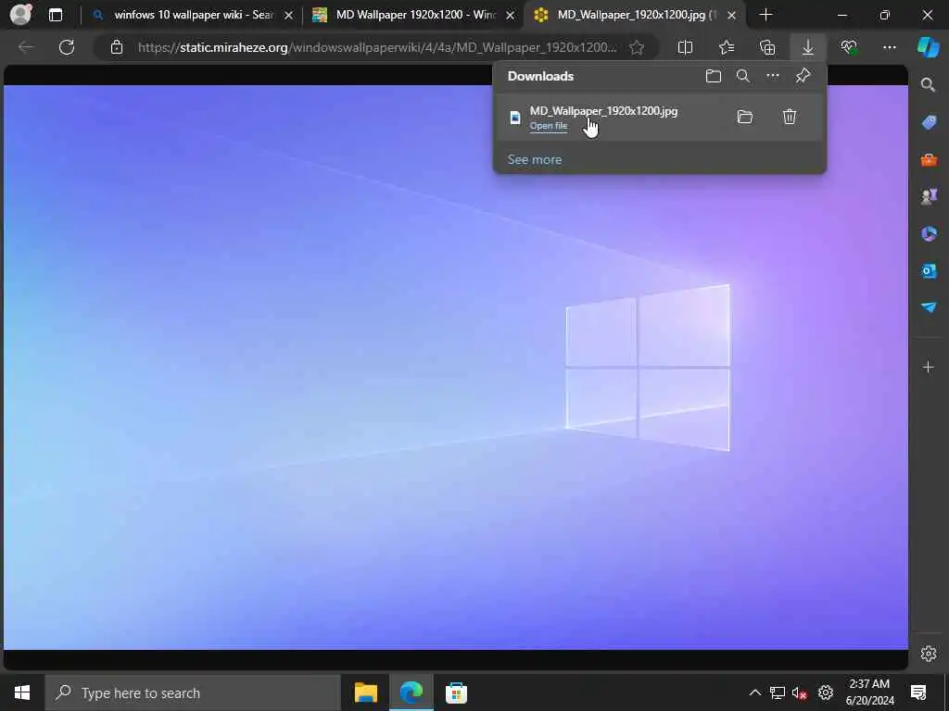Open network status tray icon

click(x=778, y=692)
